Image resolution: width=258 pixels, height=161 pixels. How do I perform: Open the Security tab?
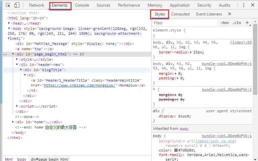(x=204, y=5)
